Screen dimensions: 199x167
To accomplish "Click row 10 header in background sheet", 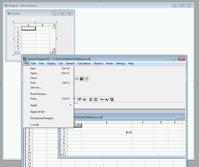I will [x=29, y=153].
